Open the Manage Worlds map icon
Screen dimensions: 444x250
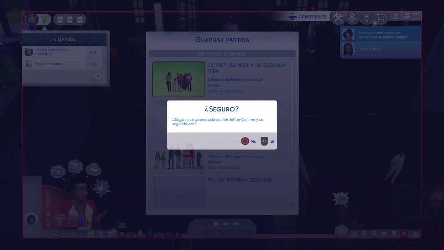352,17
